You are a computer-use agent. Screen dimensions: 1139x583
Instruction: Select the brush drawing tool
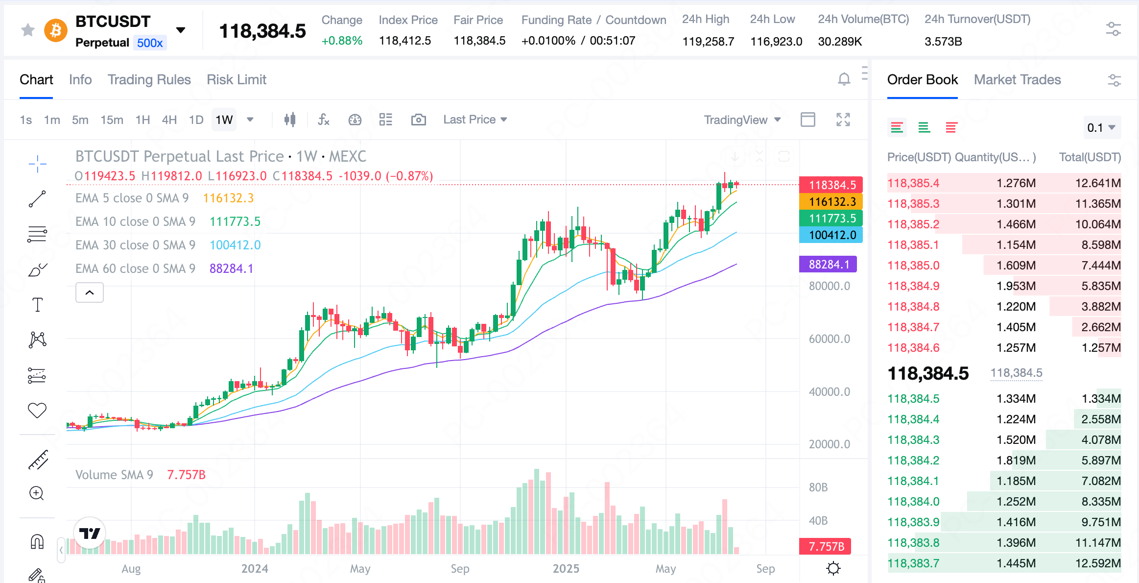pyautogui.click(x=37, y=269)
